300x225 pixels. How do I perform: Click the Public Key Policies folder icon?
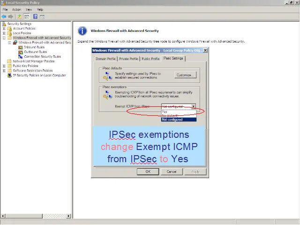pos(9,66)
